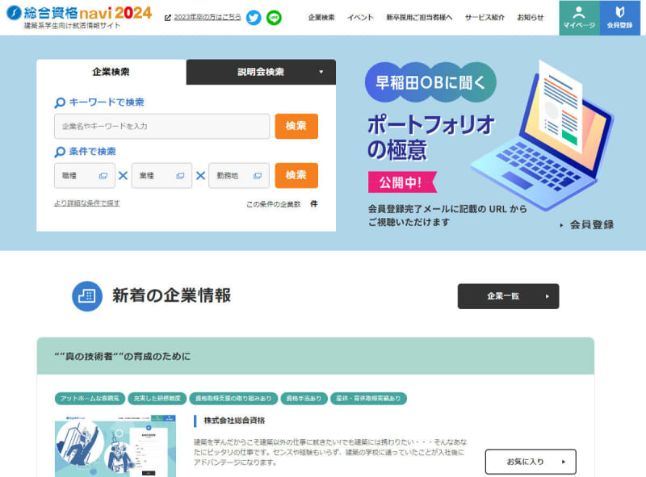
Task: Open the company screenshot thumbnail
Action: coord(115,446)
